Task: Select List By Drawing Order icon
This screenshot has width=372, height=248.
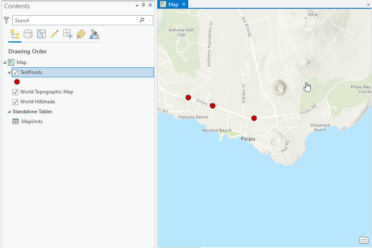Action: [x=15, y=34]
